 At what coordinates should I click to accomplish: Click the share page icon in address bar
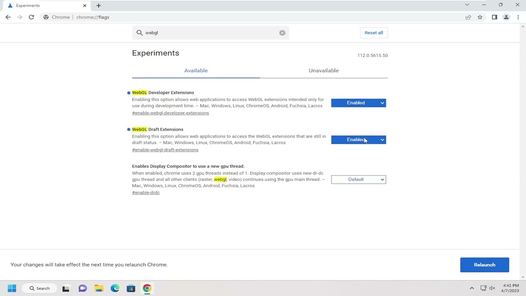[468, 17]
